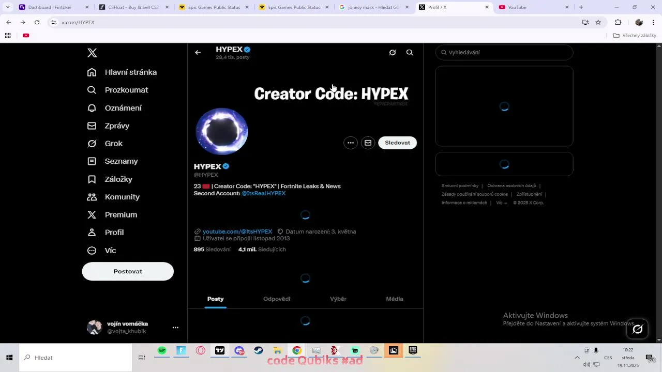Select the Posty tab

[216, 299]
